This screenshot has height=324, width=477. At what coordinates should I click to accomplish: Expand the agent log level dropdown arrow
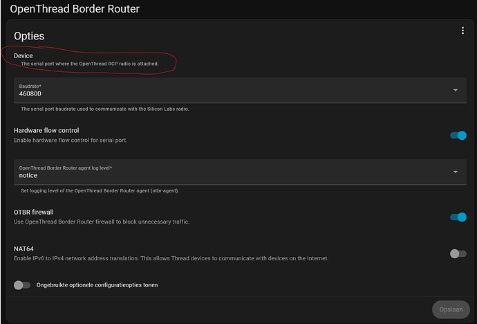click(x=456, y=172)
